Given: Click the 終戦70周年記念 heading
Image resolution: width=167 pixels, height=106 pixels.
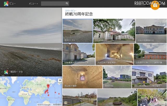Looking at the screenshot, I should 79,14.
